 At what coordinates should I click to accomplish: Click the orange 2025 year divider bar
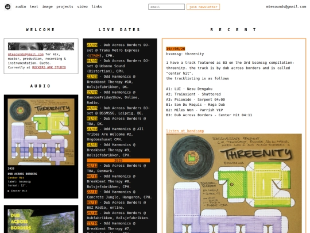click(x=118, y=161)
